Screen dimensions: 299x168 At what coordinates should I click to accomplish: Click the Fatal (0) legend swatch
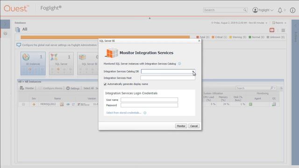tap(198, 37)
